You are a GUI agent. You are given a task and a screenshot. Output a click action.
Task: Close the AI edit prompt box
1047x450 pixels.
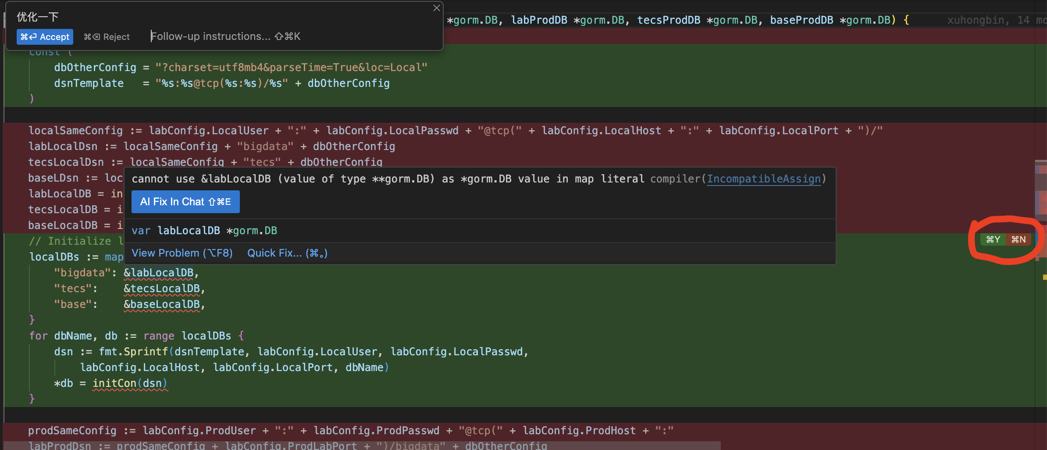pos(436,8)
